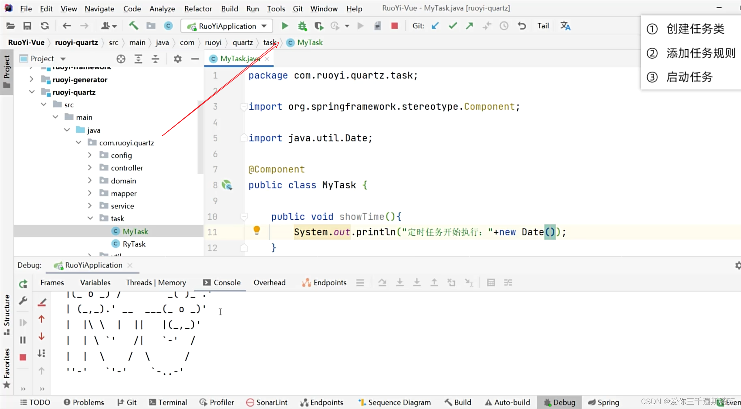The image size is (741, 409).
Task: Build project using the hammer icon
Action: coord(133,26)
